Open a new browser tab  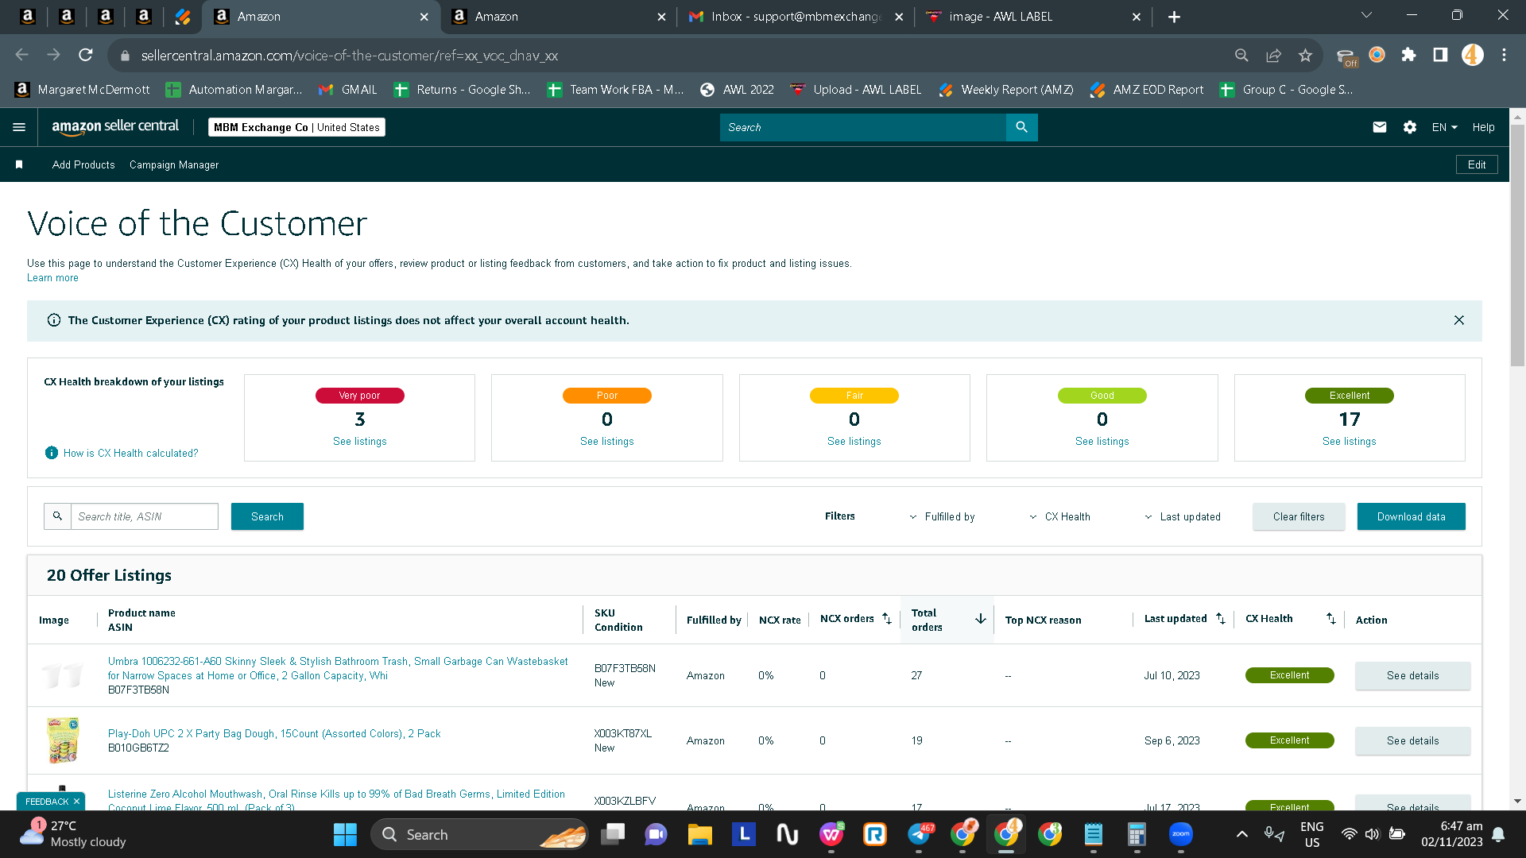tap(1174, 17)
